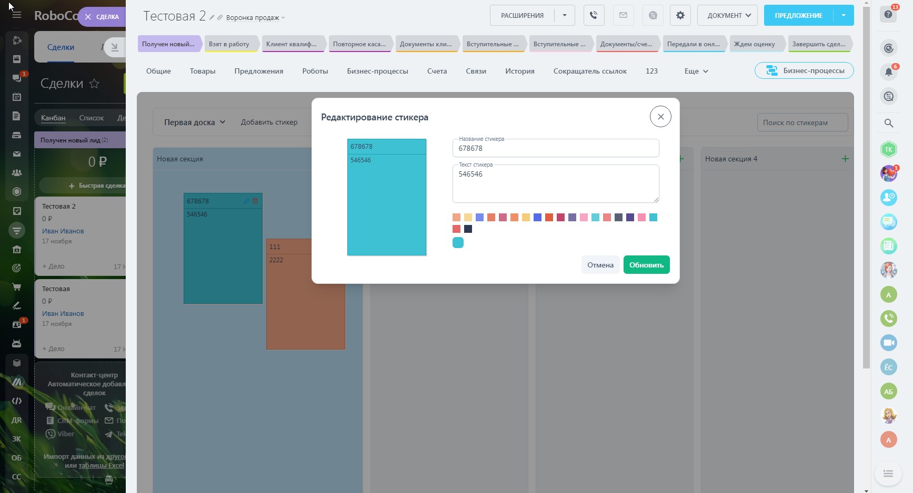This screenshot has width=913, height=493.
Task: Focus the Название стикера field
Action: (x=556, y=148)
